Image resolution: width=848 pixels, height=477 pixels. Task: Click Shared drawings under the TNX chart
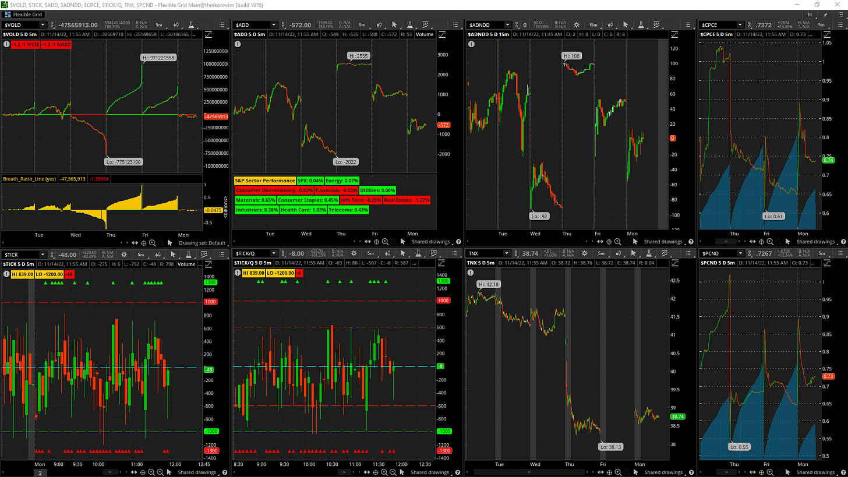pos(663,472)
